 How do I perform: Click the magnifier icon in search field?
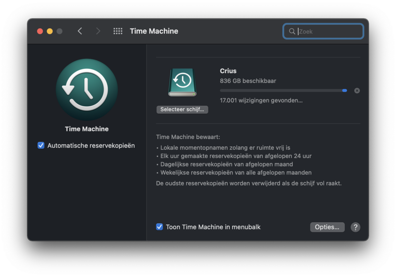292,31
